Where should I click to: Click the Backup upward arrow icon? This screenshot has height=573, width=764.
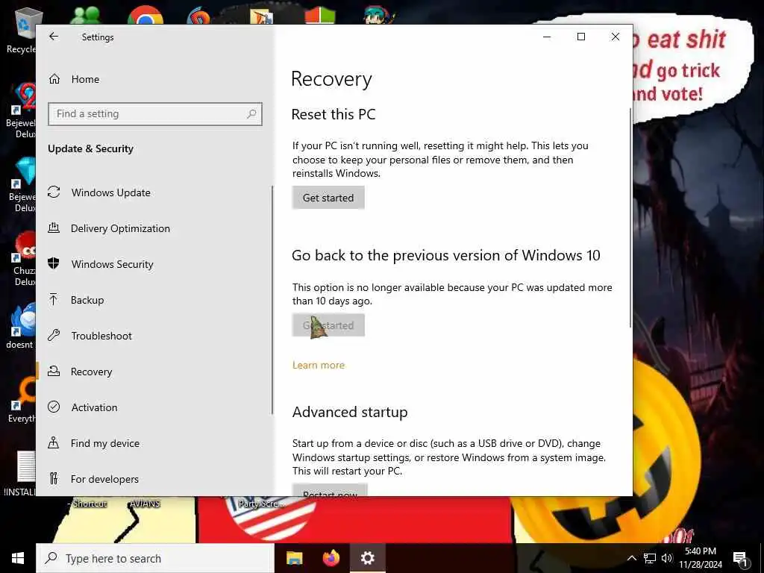coord(54,300)
